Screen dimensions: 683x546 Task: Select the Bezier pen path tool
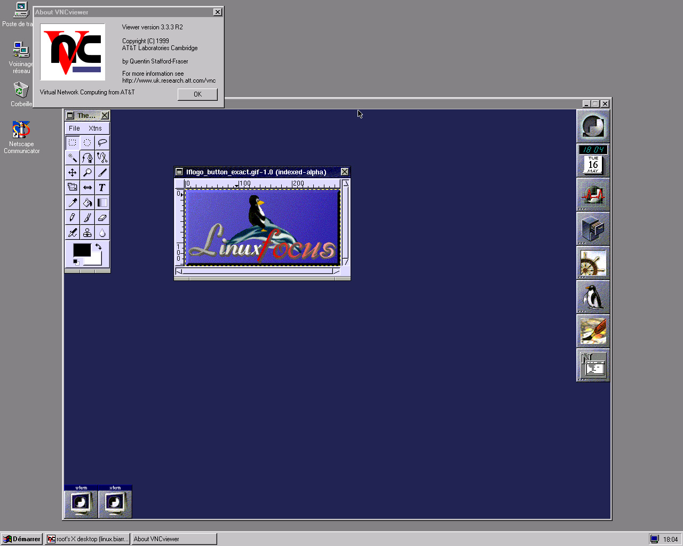tap(87, 158)
